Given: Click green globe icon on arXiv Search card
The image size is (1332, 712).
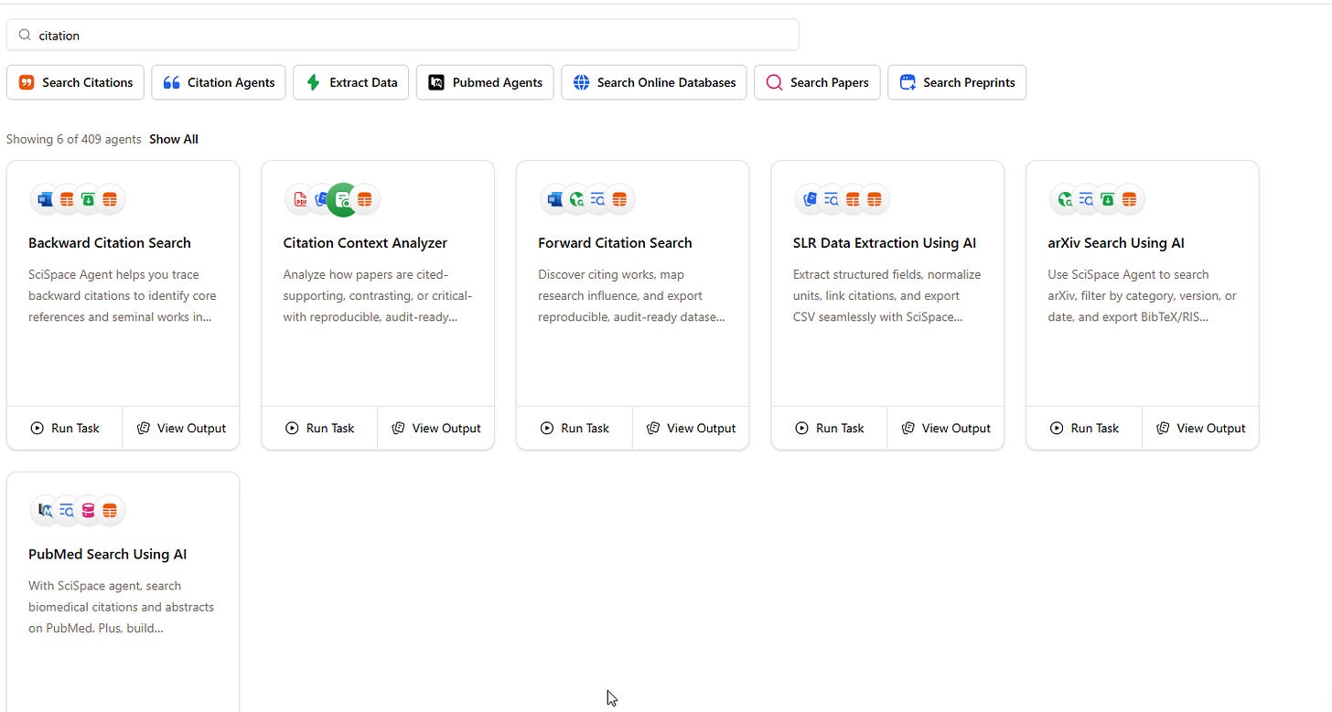Looking at the screenshot, I should (x=1065, y=199).
